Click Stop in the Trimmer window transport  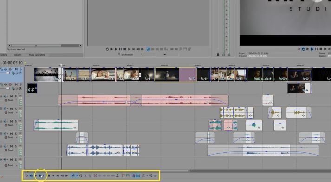[125, 49]
